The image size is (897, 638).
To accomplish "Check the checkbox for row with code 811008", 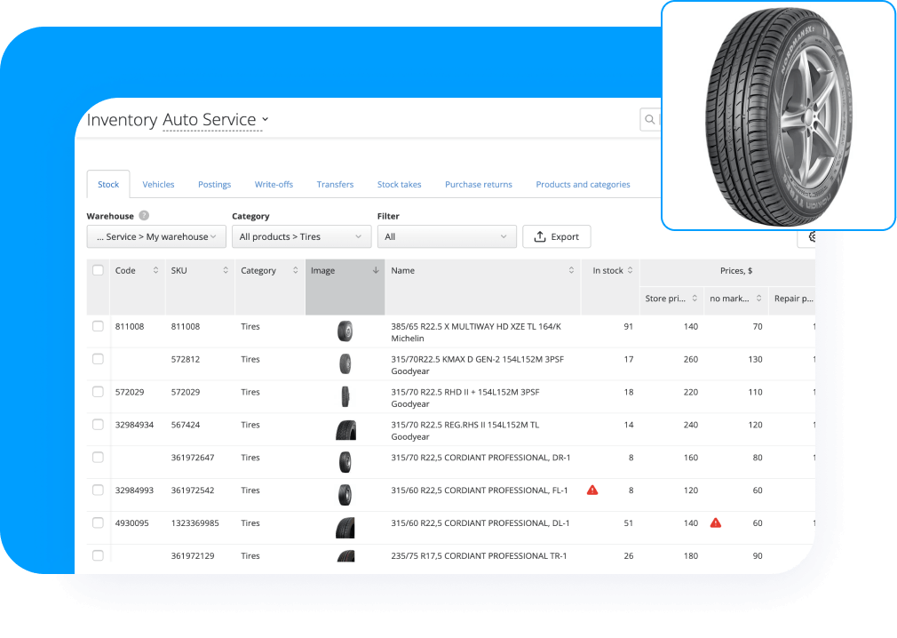I will click(98, 326).
